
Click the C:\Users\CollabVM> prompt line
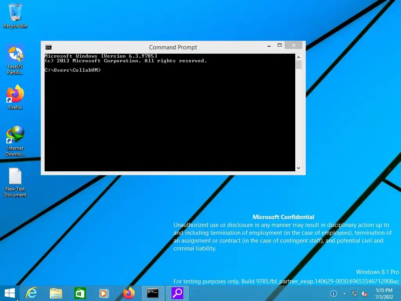click(72, 70)
